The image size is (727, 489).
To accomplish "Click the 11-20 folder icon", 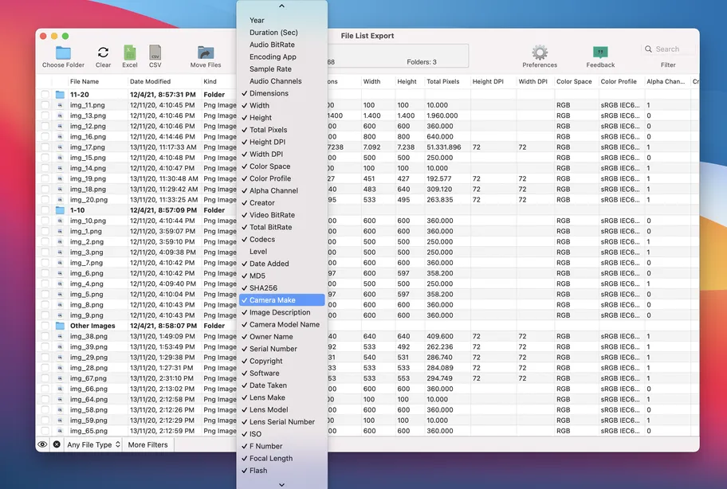I will pos(60,95).
